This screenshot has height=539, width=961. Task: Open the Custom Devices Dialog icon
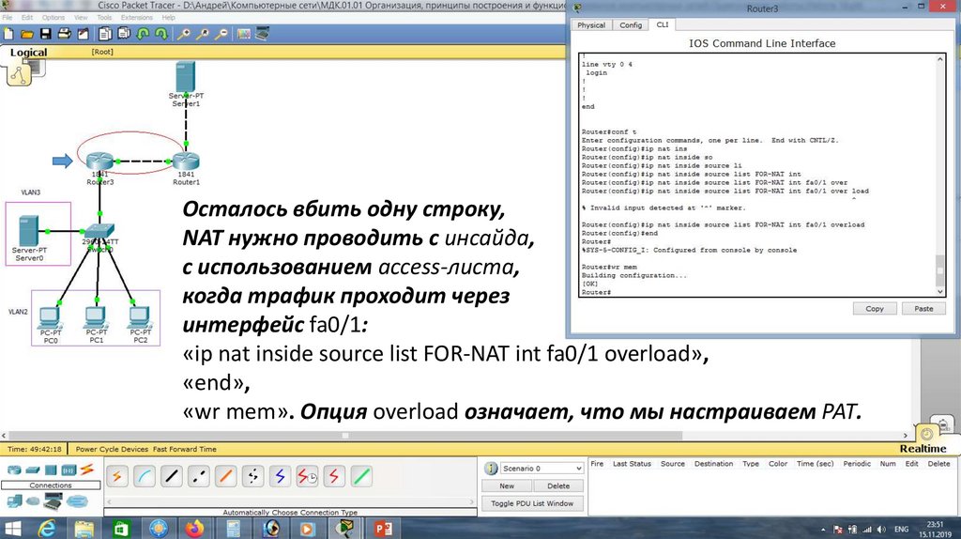click(x=263, y=34)
